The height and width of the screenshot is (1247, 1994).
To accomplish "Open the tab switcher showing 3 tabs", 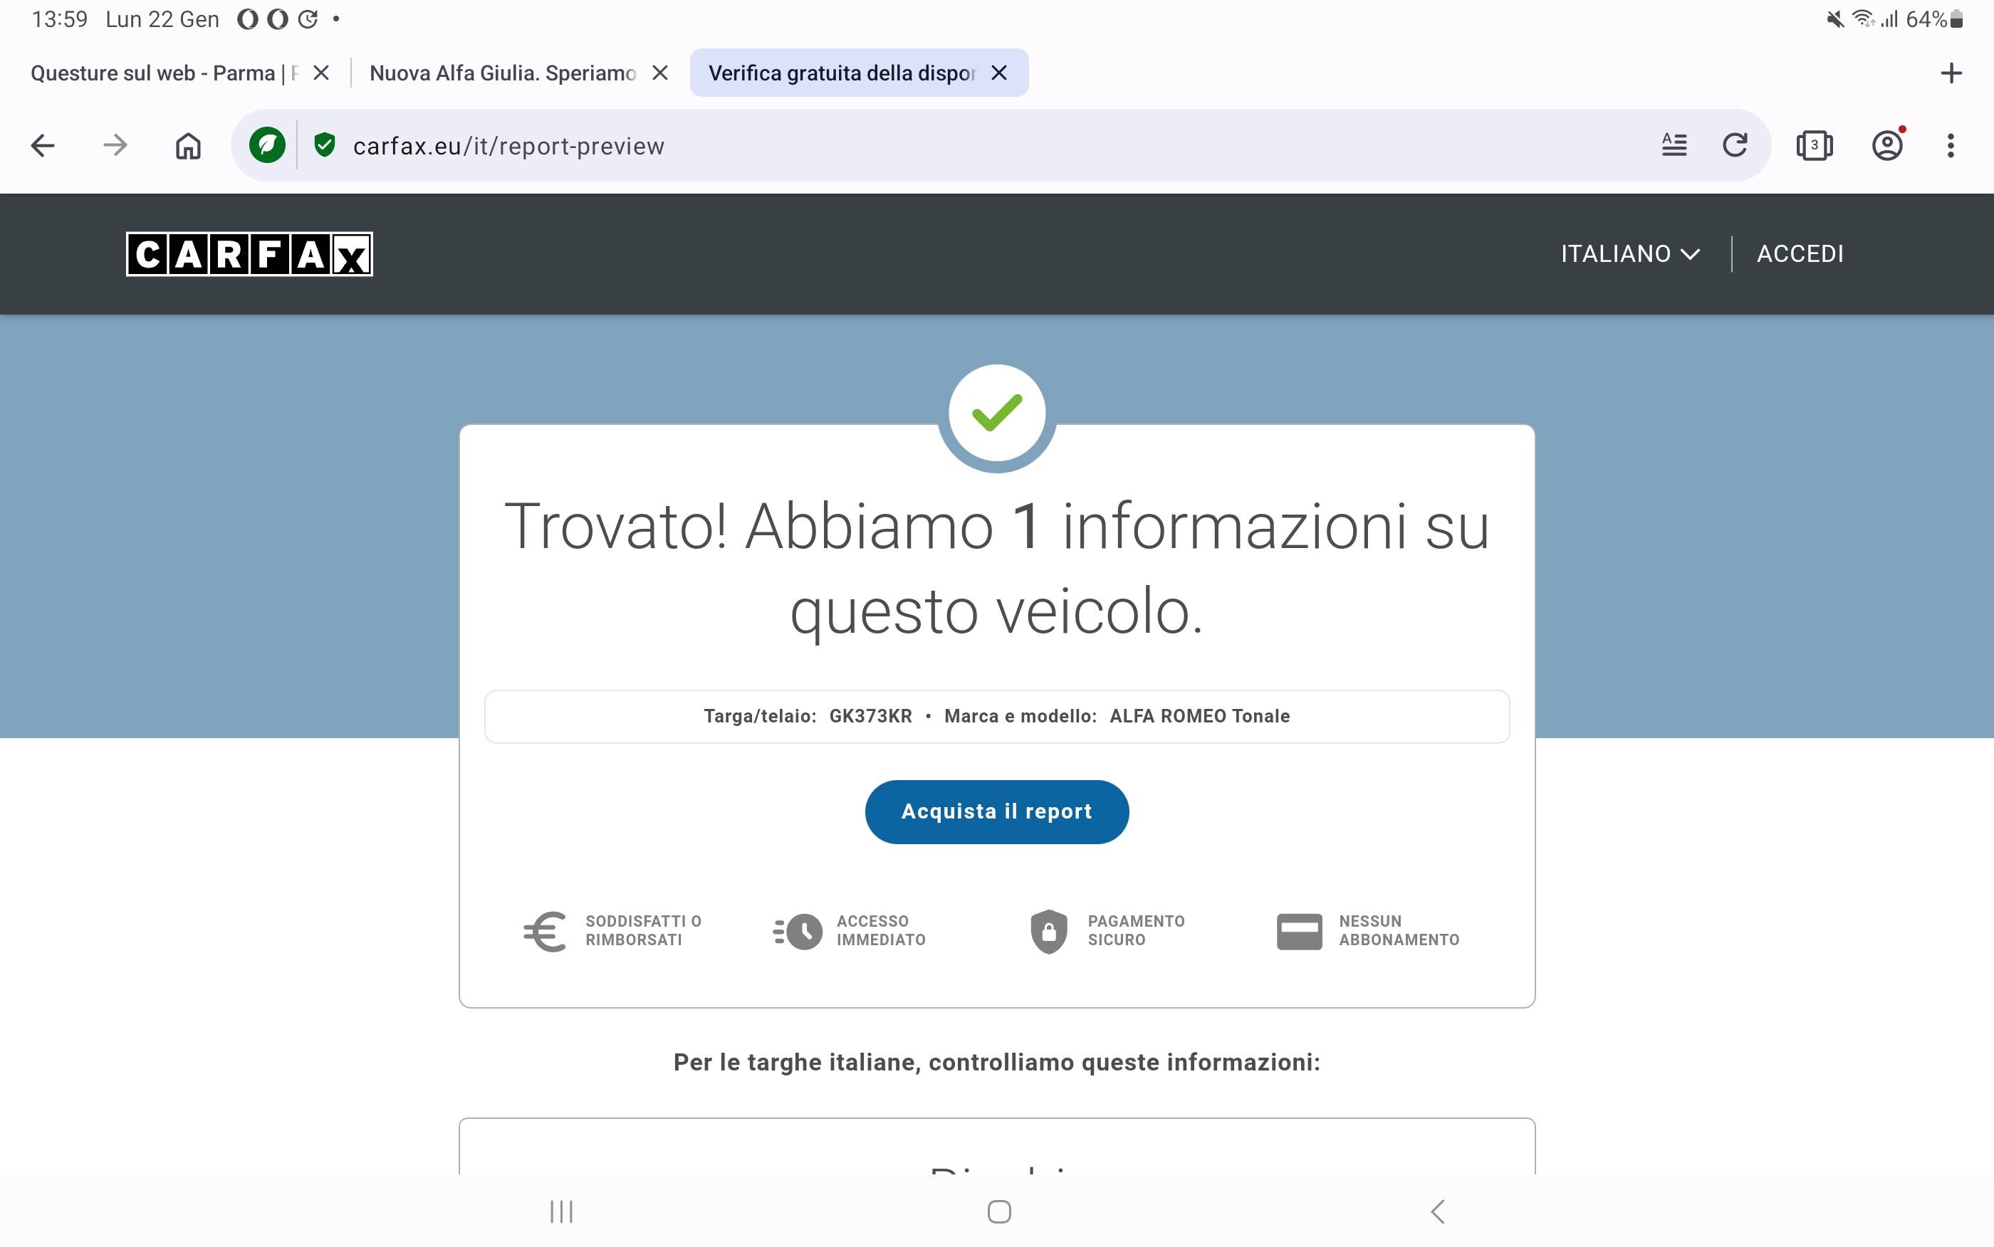I will click(x=1814, y=145).
